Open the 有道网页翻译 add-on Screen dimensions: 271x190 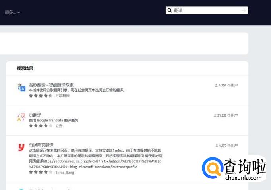point(41,145)
